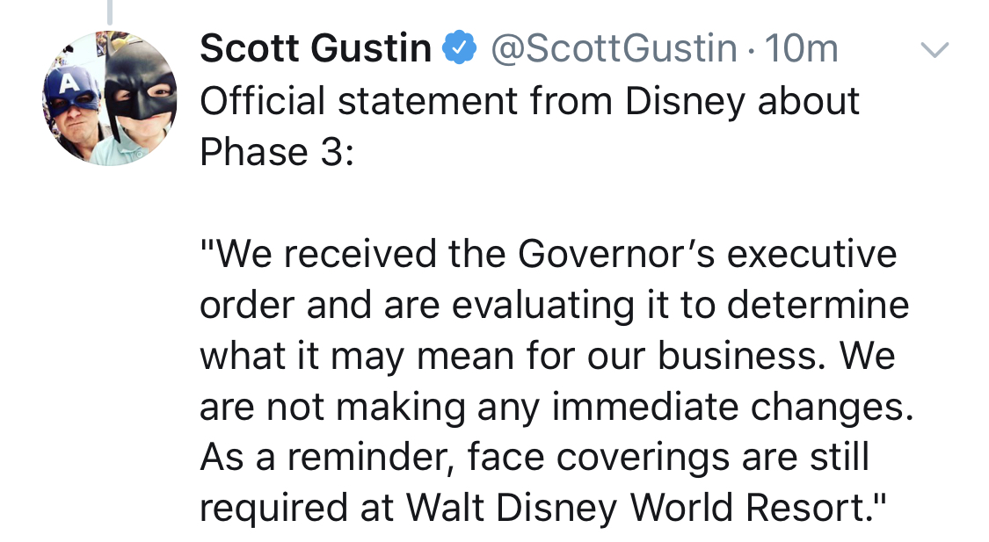This screenshot has height=542, width=989.
Task: Click the 10m tweet timestamp
Action: (802, 49)
